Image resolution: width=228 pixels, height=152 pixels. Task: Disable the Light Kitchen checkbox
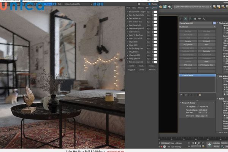click(x=128, y=32)
